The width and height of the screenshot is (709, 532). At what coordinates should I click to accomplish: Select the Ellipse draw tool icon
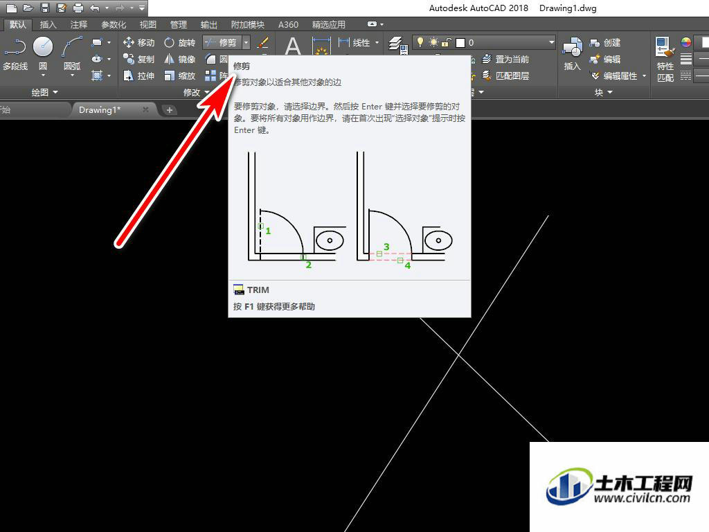click(x=97, y=59)
